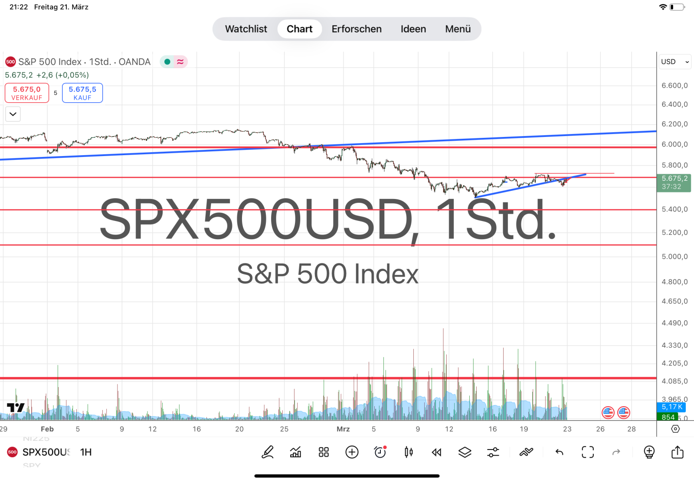The height and width of the screenshot is (482, 694).
Task: Tap the 5.675,5 Kauf button
Action: point(82,93)
